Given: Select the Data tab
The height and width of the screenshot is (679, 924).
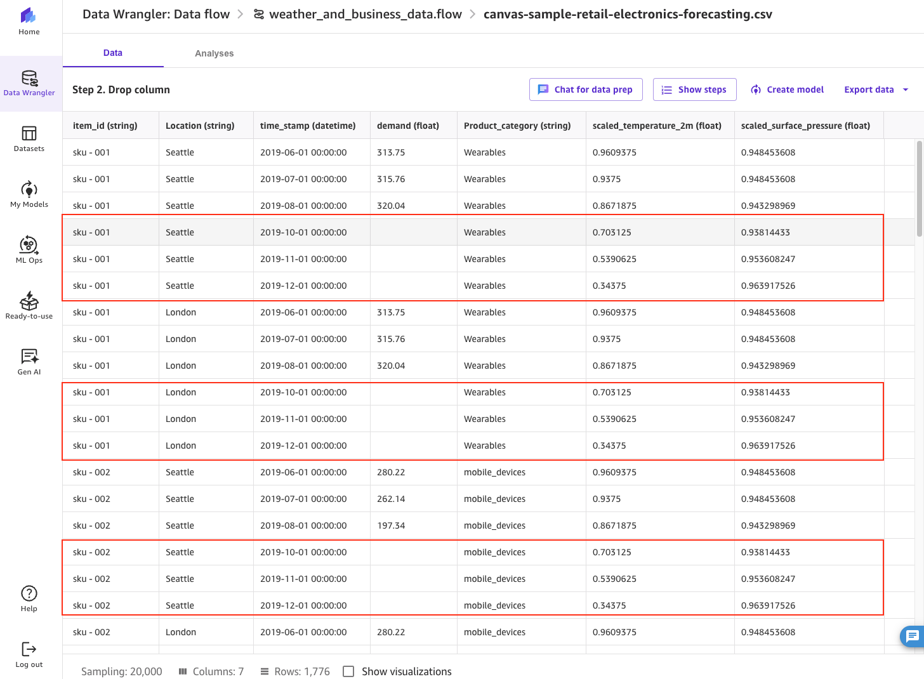Looking at the screenshot, I should tap(113, 53).
